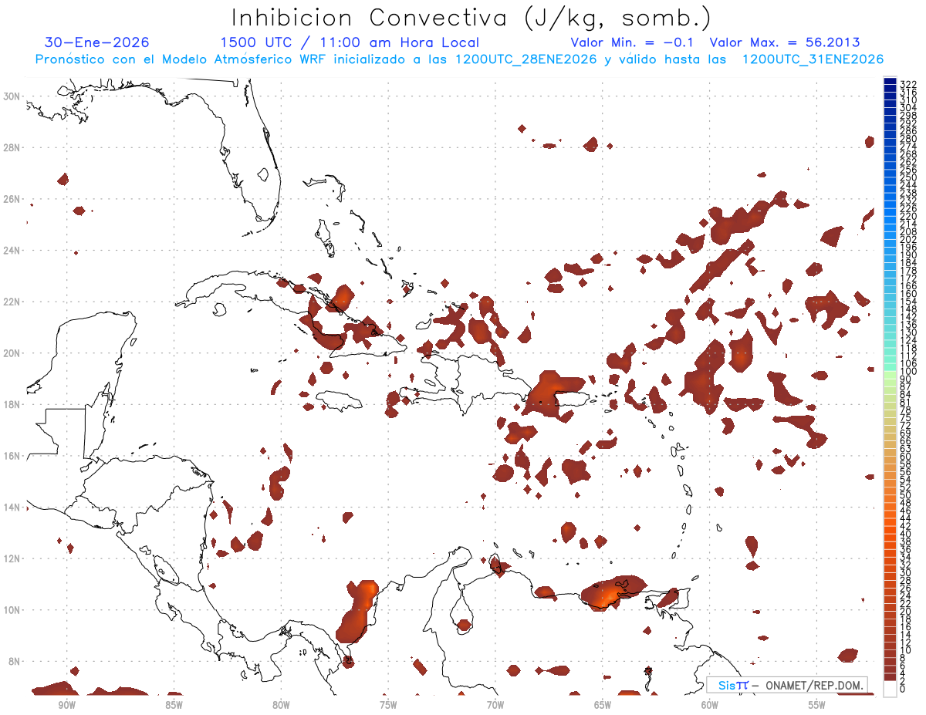Click the '0' value at the color scale bottom
Image resolution: width=926 pixels, height=715 pixels.
point(903,689)
